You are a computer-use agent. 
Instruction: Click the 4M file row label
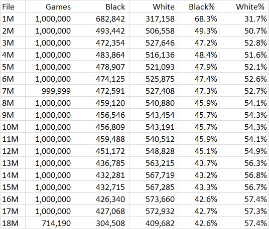click(13, 55)
